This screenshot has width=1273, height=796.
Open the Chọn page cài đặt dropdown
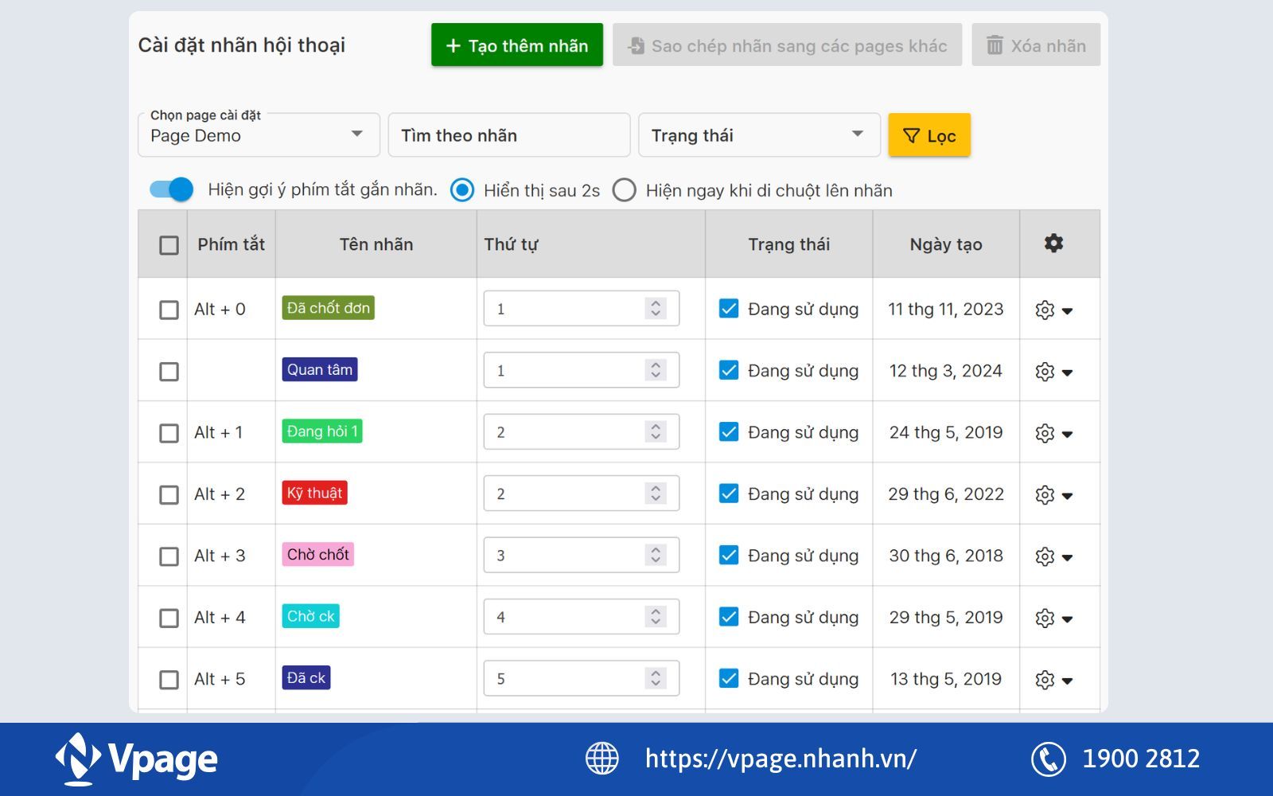tap(259, 135)
